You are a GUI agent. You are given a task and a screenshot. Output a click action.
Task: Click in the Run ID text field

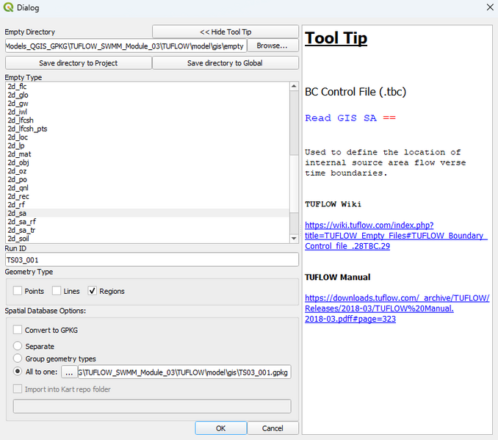(x=151, y=259)
